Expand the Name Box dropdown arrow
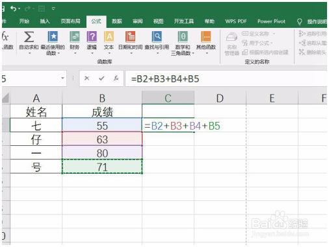The width and height of the screenshot is (329, 247). click(x=62, y=78)
